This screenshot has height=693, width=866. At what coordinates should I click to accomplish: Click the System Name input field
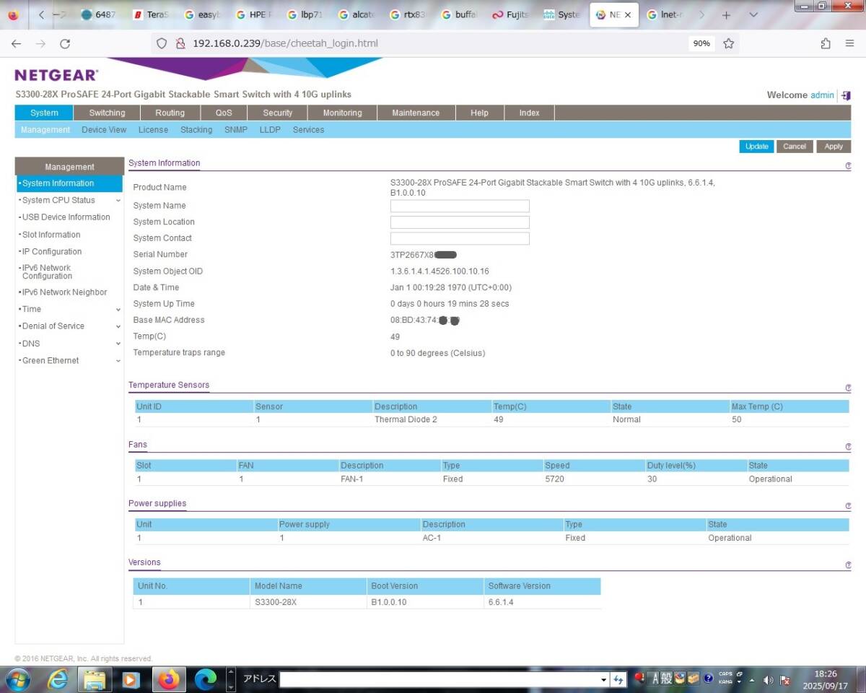pyautogui.click(x=460, y=206)
